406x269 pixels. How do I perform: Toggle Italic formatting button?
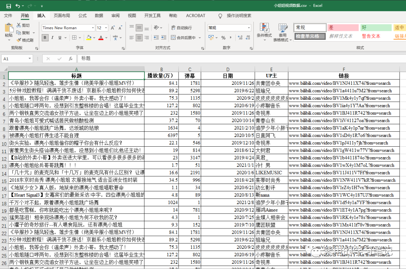pos(52,38)
